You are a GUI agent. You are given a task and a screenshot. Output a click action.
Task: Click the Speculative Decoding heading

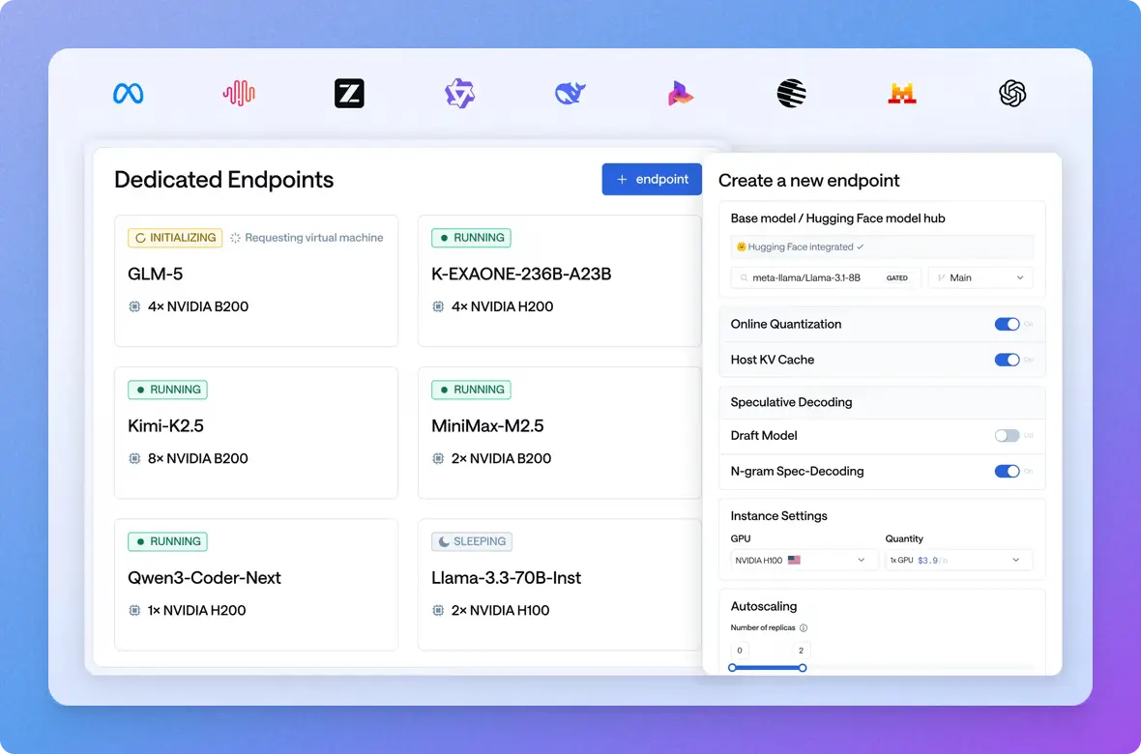(791, 402)
